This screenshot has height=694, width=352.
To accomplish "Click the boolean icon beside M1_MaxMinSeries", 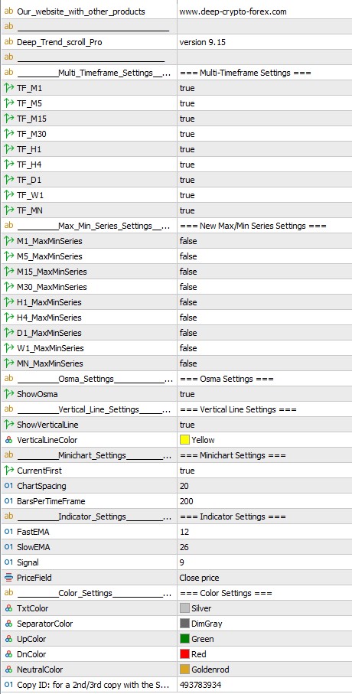I will click(x=9, y=241).
